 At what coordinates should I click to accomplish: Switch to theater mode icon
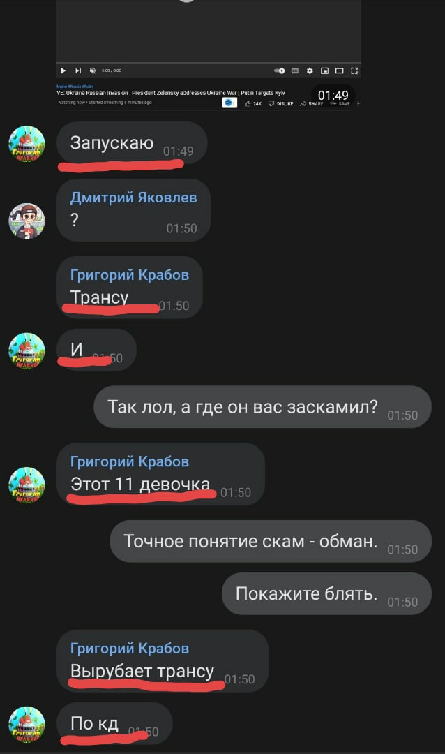(x=339, y=71)
